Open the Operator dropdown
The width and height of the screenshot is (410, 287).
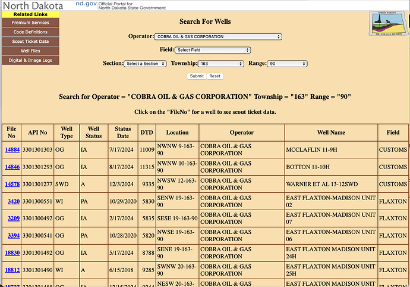point(218,37)
